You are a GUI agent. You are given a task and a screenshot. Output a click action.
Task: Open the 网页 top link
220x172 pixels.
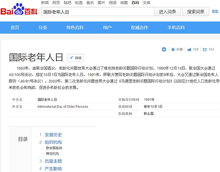click(x=56, y=3)
